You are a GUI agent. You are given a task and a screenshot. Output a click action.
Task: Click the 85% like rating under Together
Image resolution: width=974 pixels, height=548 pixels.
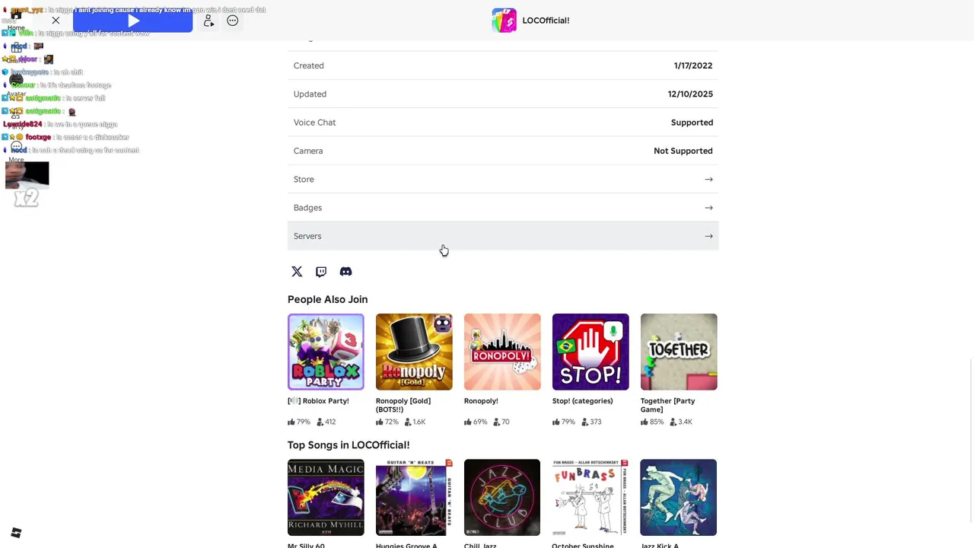point(652,422)
